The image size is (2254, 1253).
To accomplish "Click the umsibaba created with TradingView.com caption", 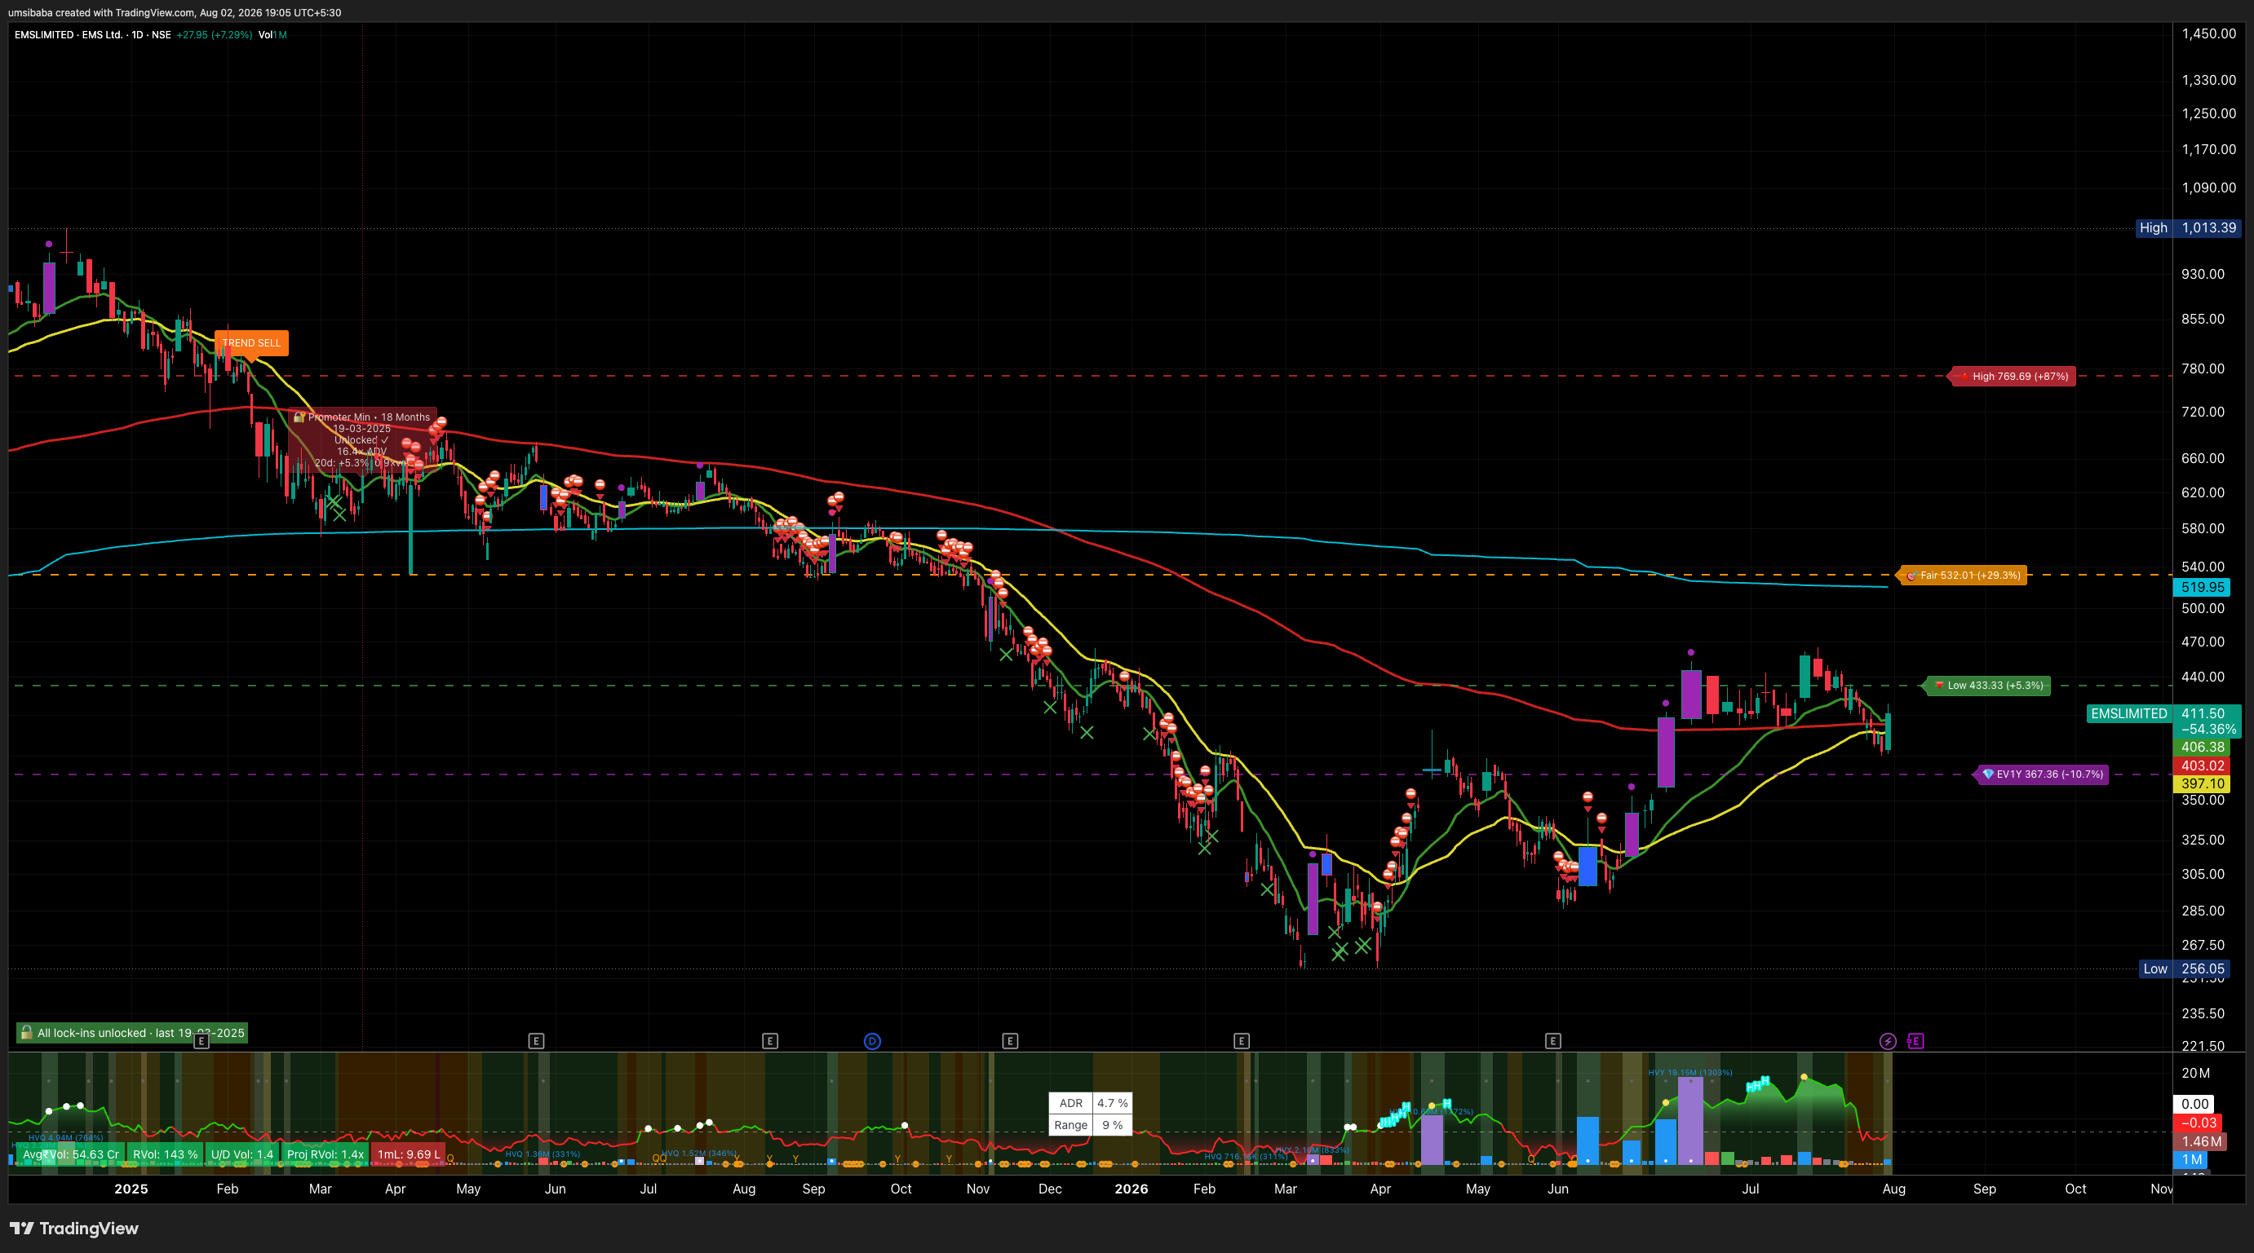I will 175,12.
